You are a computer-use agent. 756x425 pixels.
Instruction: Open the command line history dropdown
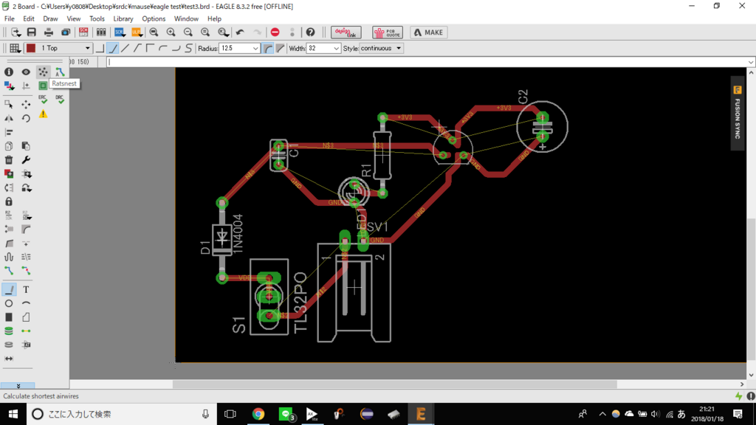(x=751, y=62)
